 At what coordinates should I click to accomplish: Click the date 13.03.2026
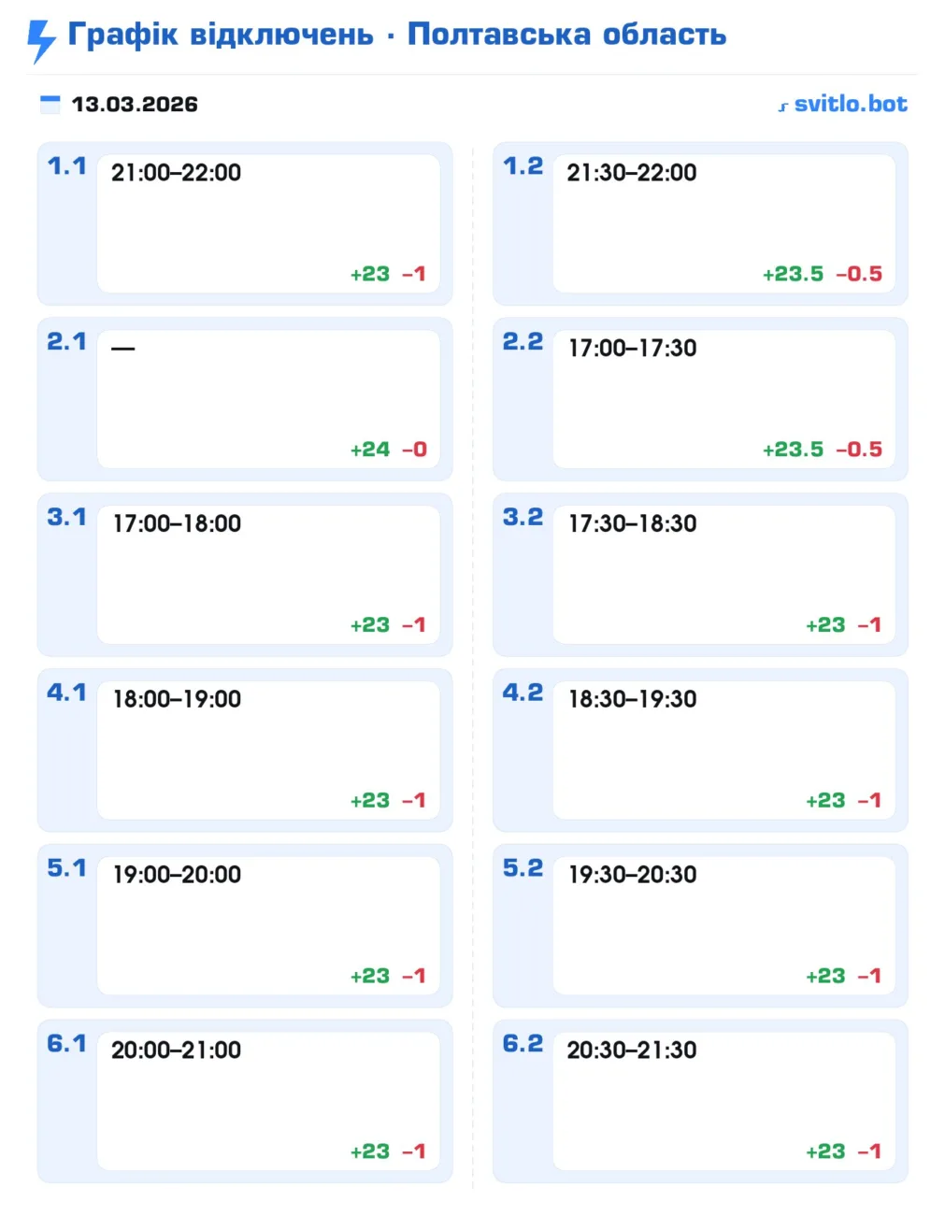(x=135, y=104)
